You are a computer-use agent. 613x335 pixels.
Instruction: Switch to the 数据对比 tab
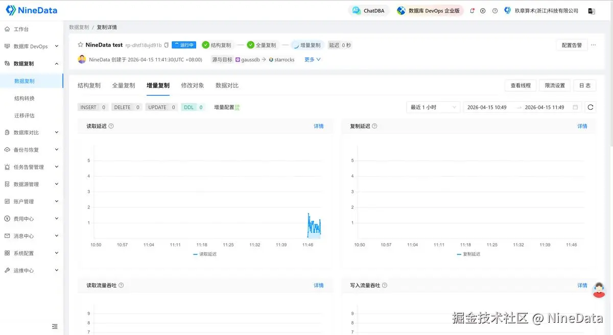[x=227, y=85]
